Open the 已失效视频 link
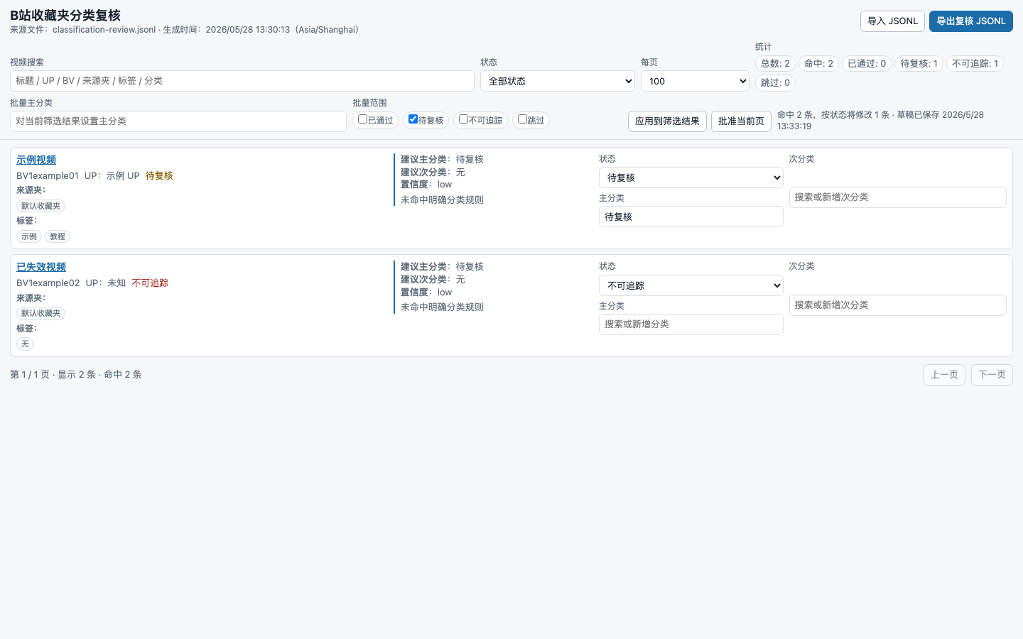This screenshot has height=639, width=1023. pos(41,267)
